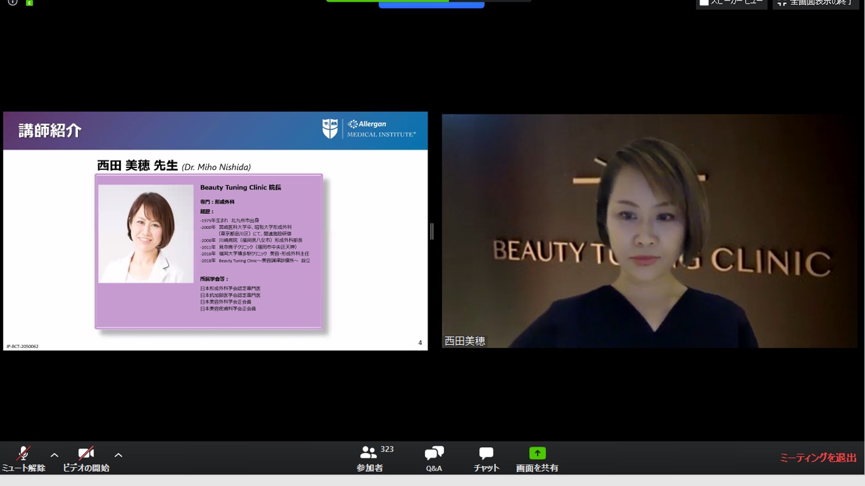The image size is (865, 486).
Task: Exit full screen mode at top-right
Action: click(815, 3)
